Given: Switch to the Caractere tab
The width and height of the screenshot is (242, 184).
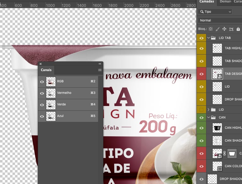Looking at the screenshot, I should tap(238, 2).
